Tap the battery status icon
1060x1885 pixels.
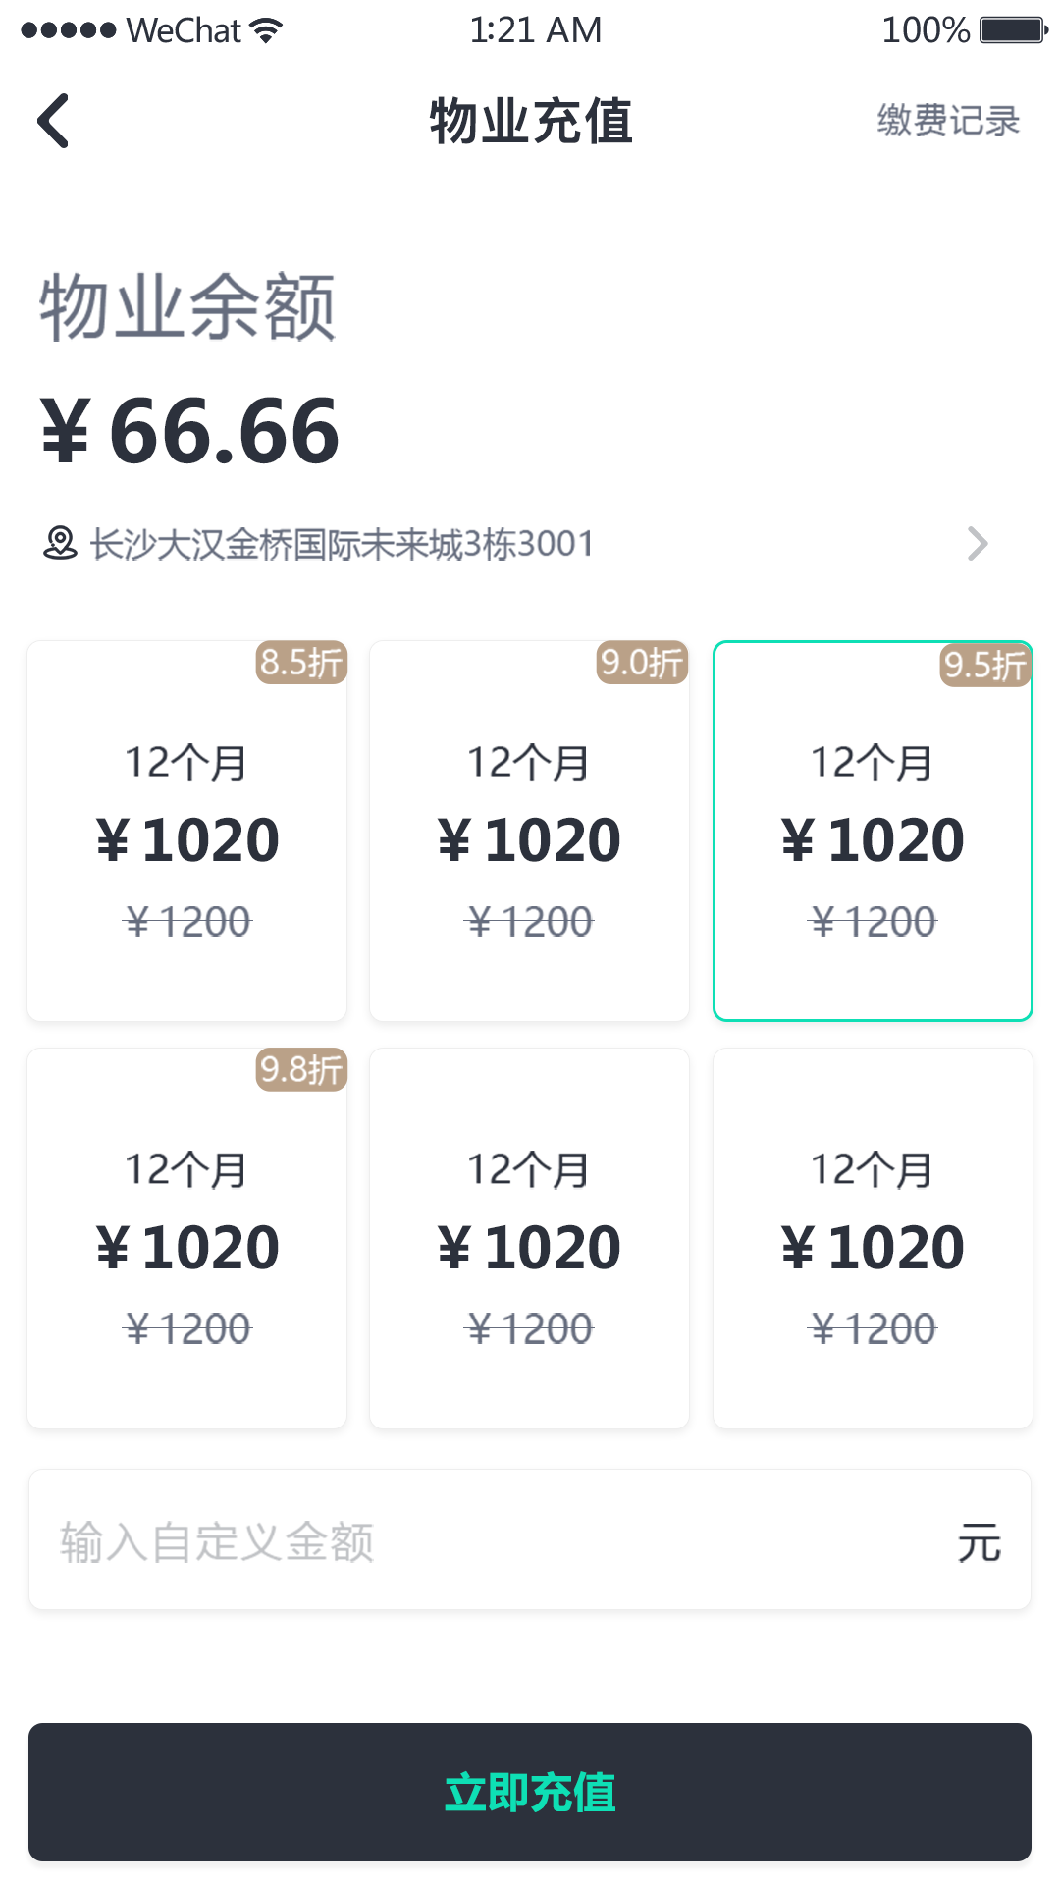1014,30
